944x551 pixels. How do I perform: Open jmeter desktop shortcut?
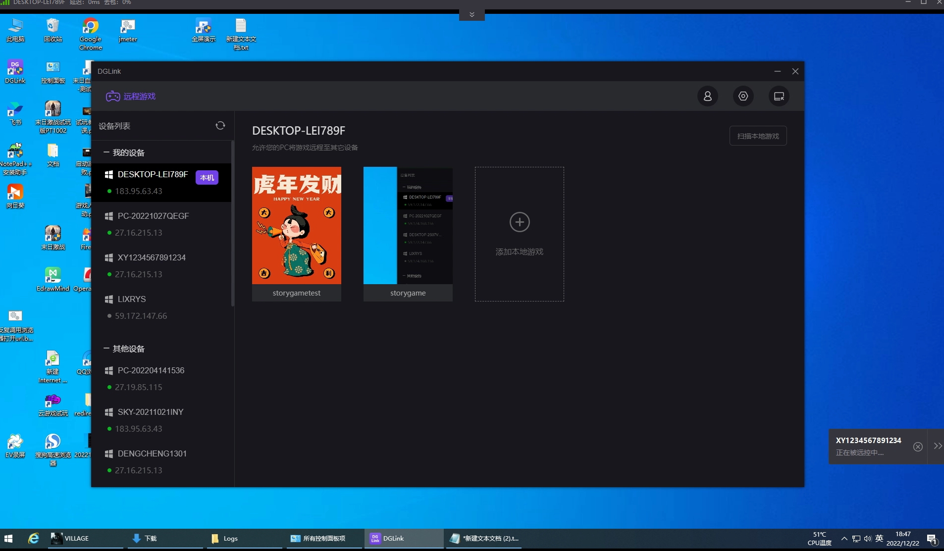pyautogui.click(x=128, y=30)
